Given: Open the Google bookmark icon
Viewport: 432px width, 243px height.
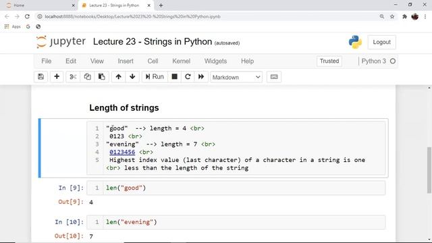Looking at the screenshot, I should coord(28,26).
